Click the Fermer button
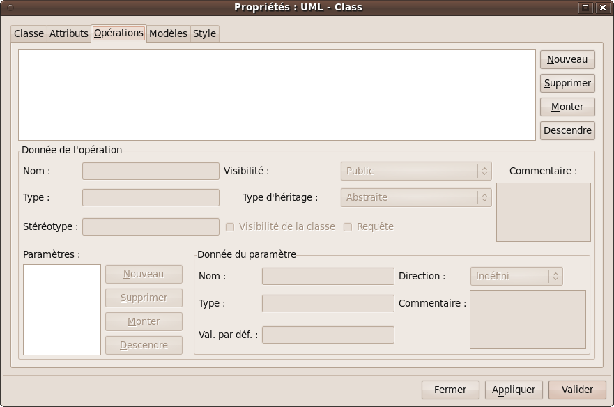The image size is (614, 407). (x=450, y=390)
